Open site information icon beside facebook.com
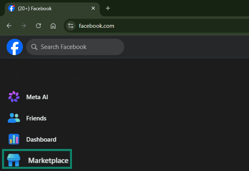The image size is (249, 171). [71, 26]
